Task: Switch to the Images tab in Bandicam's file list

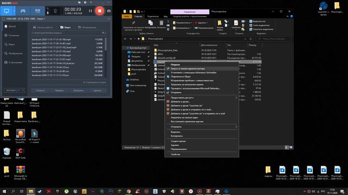Action: pyautogui.click(x=87, y=28)
